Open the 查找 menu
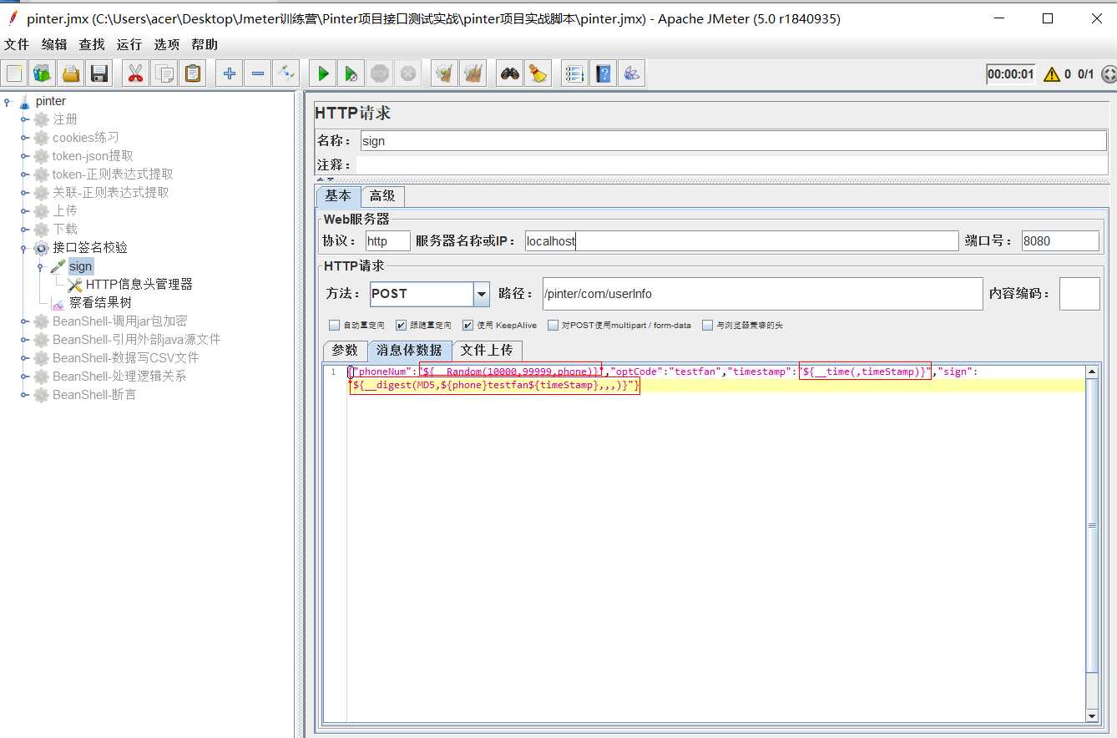The image size is (1117, 738). [x=92, y=44]
